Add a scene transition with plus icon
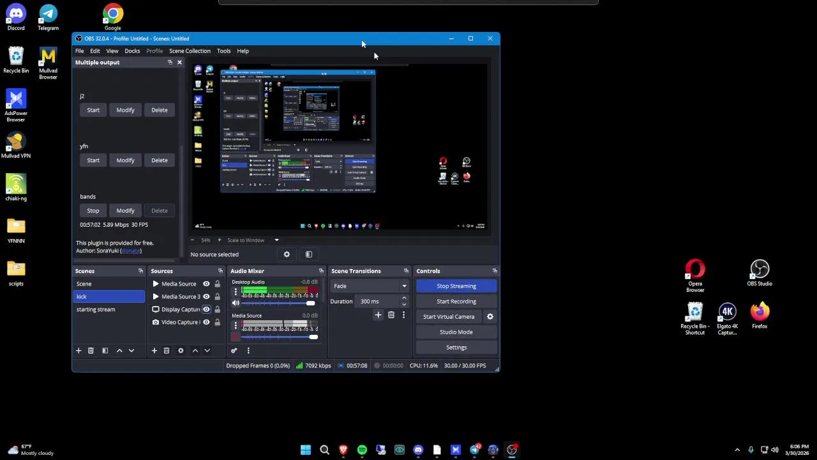 (x=378, y=315)
